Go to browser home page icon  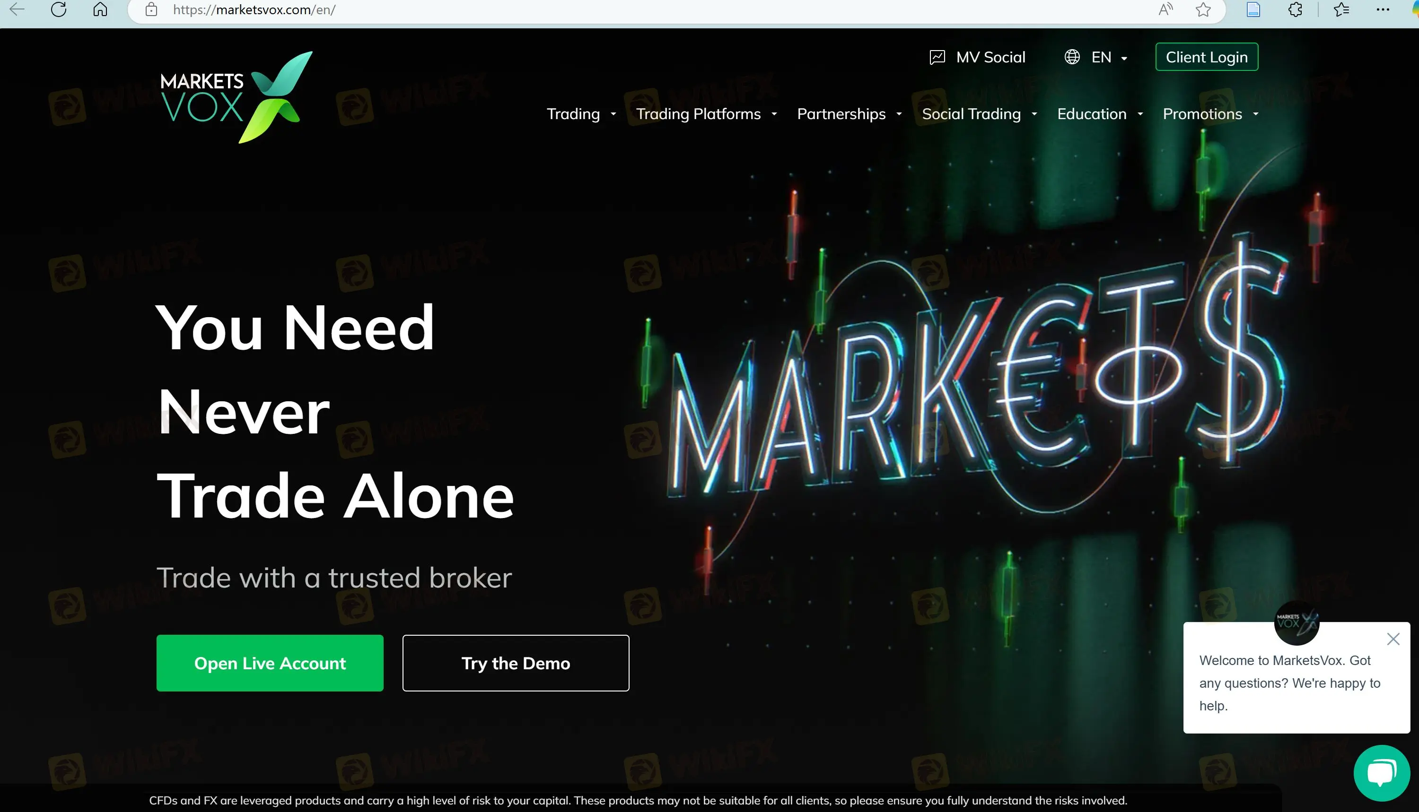[100, 9]
